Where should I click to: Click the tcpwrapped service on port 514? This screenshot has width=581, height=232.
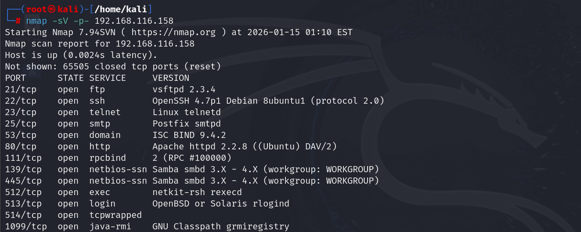[115, 215]
